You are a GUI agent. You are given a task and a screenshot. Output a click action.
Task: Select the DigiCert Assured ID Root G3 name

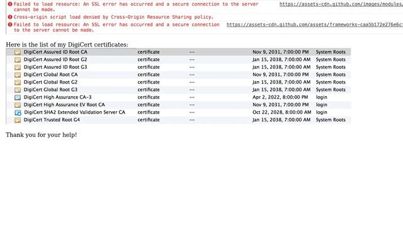(55, 67)
